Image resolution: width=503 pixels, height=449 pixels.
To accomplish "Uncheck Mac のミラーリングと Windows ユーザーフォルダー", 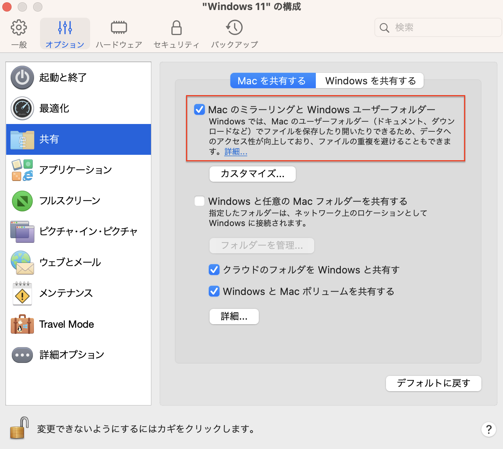I will [200, 109].
